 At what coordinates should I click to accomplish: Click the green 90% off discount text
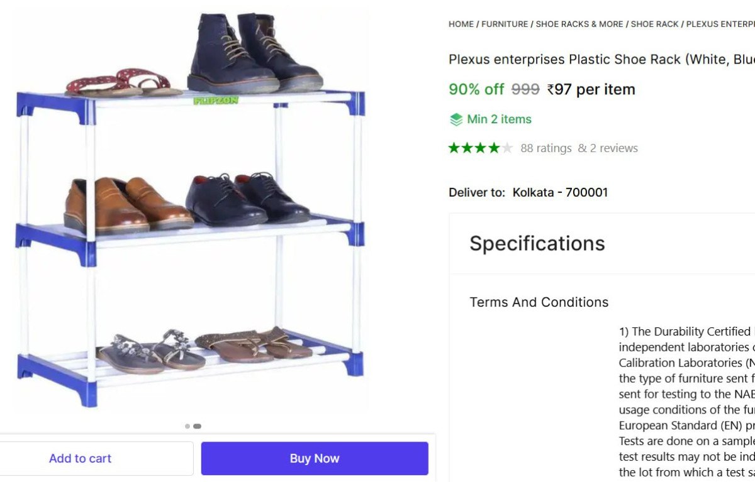(x=476, y=89)
